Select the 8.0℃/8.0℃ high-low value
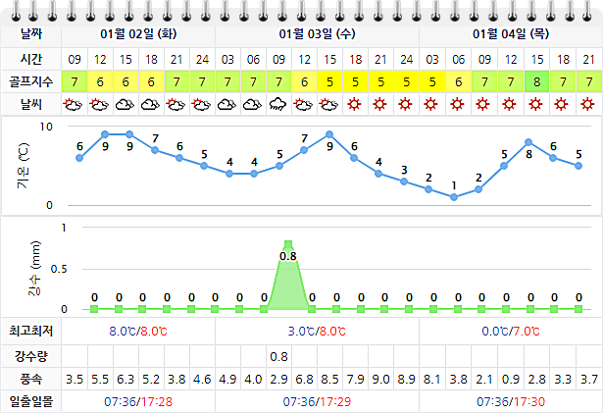The image size is (603, 413). tap(138, 331)
